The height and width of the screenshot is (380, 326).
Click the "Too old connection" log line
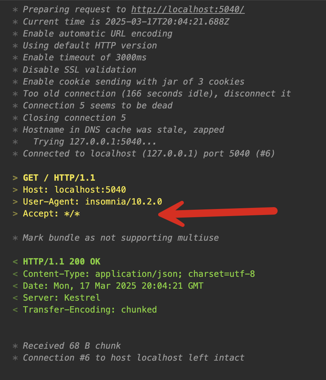point(157,94)
